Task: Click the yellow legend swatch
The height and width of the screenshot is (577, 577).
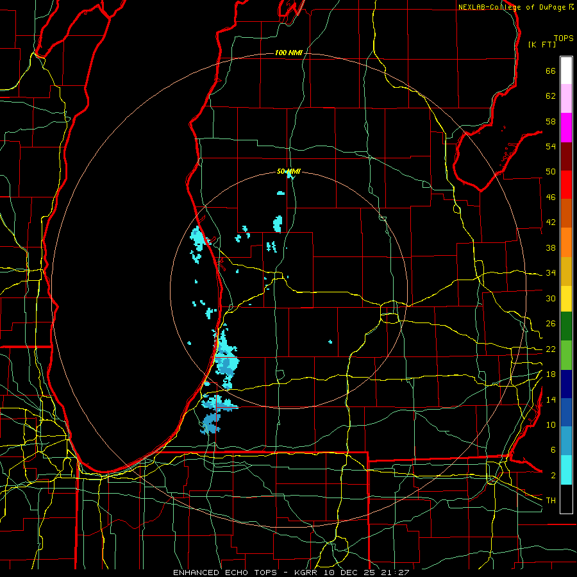Action: [x=566, y=299]
